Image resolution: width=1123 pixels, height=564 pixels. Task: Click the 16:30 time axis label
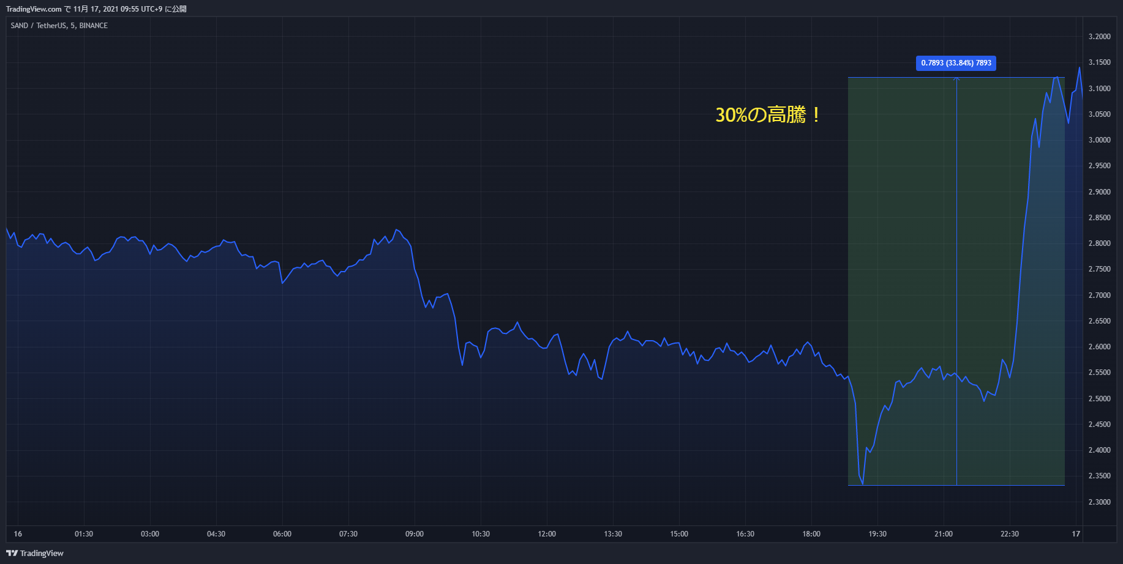[745, 534]
